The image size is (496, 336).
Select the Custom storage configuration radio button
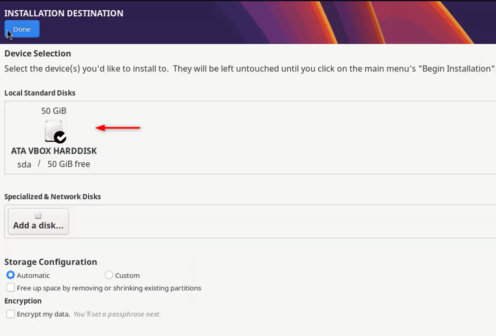point(109,275)
